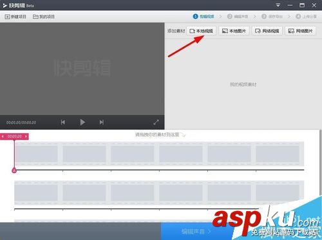Viewport: 322px width, 240px height.
Task: Click first empty clip slot on top track
Action: pos(36,154)
